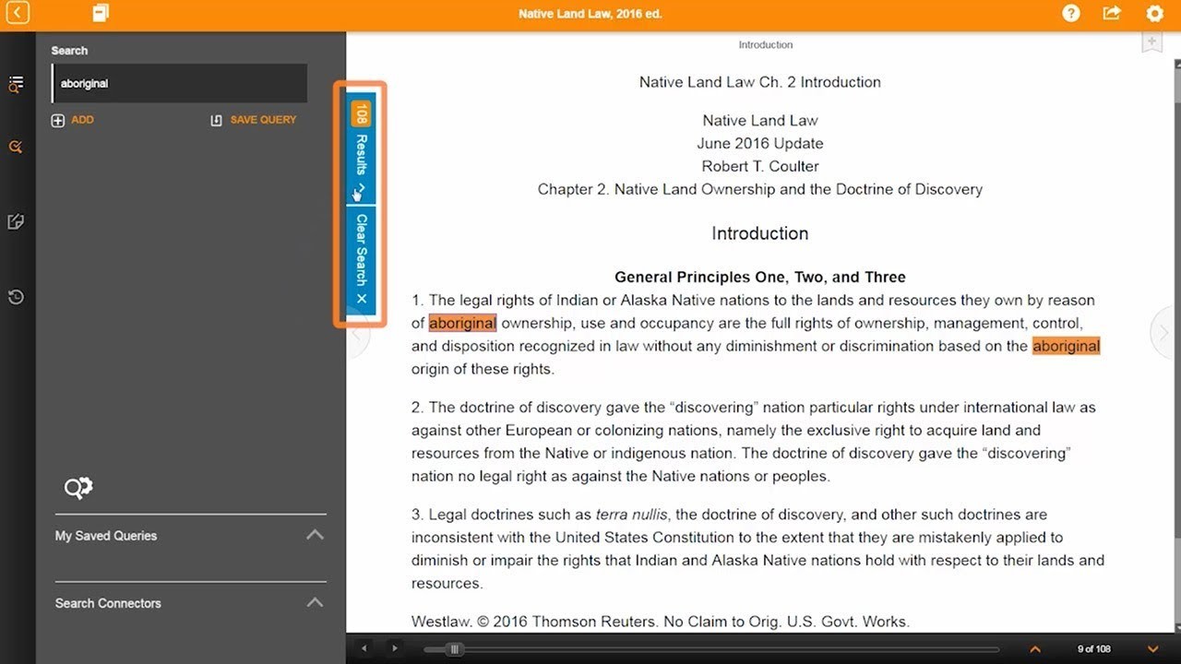Jump to next search result with down chevron
Viewport: 1181px width, 664px height.
click(x=1152, y=649)
